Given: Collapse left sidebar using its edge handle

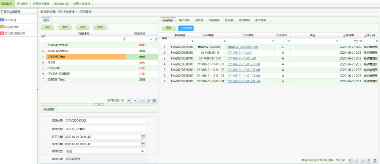Looking at the screenshot, I should tap(37, 90).
